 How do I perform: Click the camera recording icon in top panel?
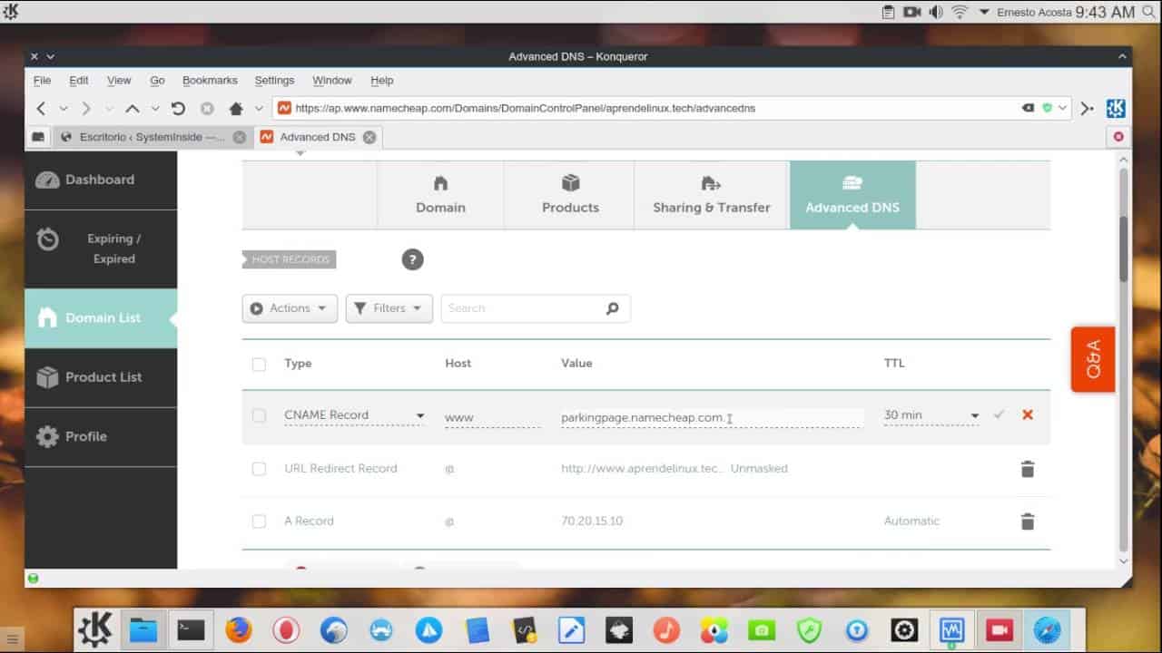coord(912,12)
